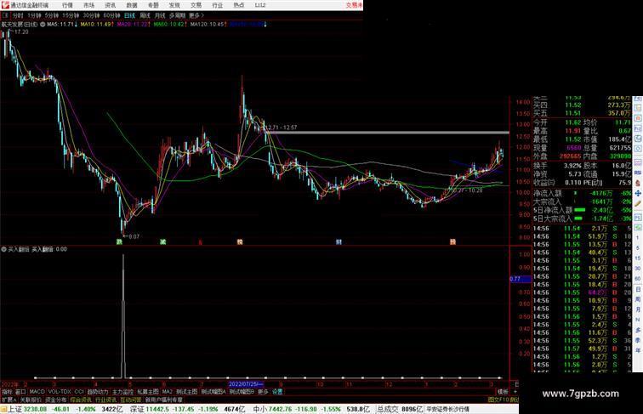Open the 发现 menu

(174, 5)
